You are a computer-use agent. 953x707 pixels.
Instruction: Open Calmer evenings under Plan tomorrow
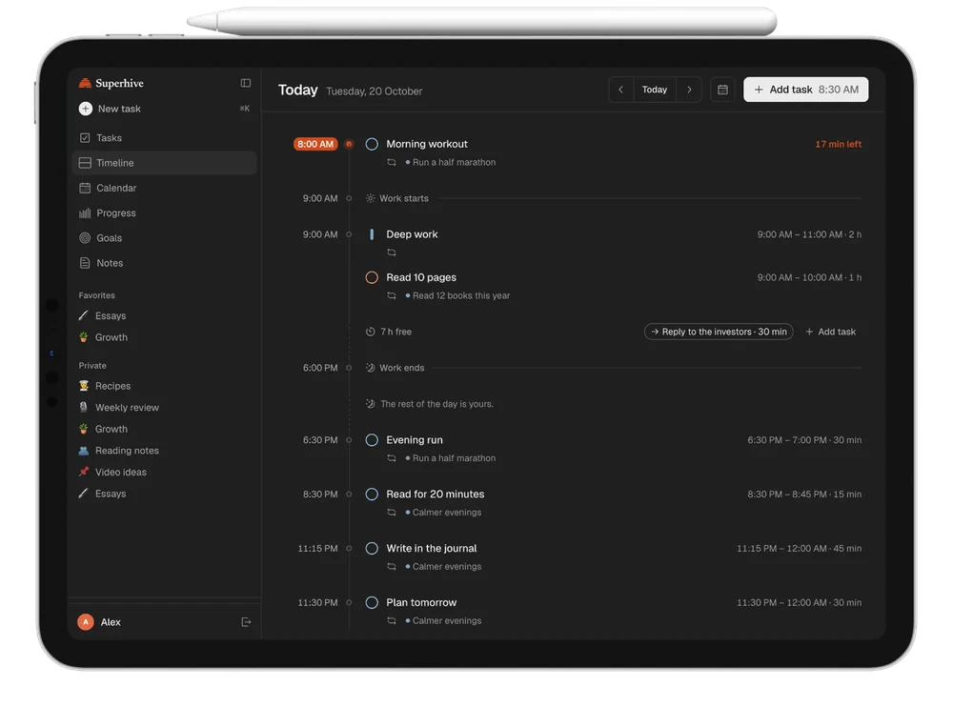444,620
